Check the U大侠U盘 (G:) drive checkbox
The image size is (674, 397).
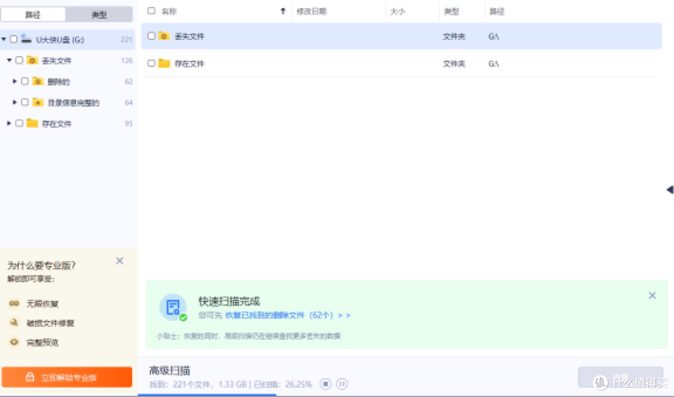pyautogui.click(x=14, y=39)
